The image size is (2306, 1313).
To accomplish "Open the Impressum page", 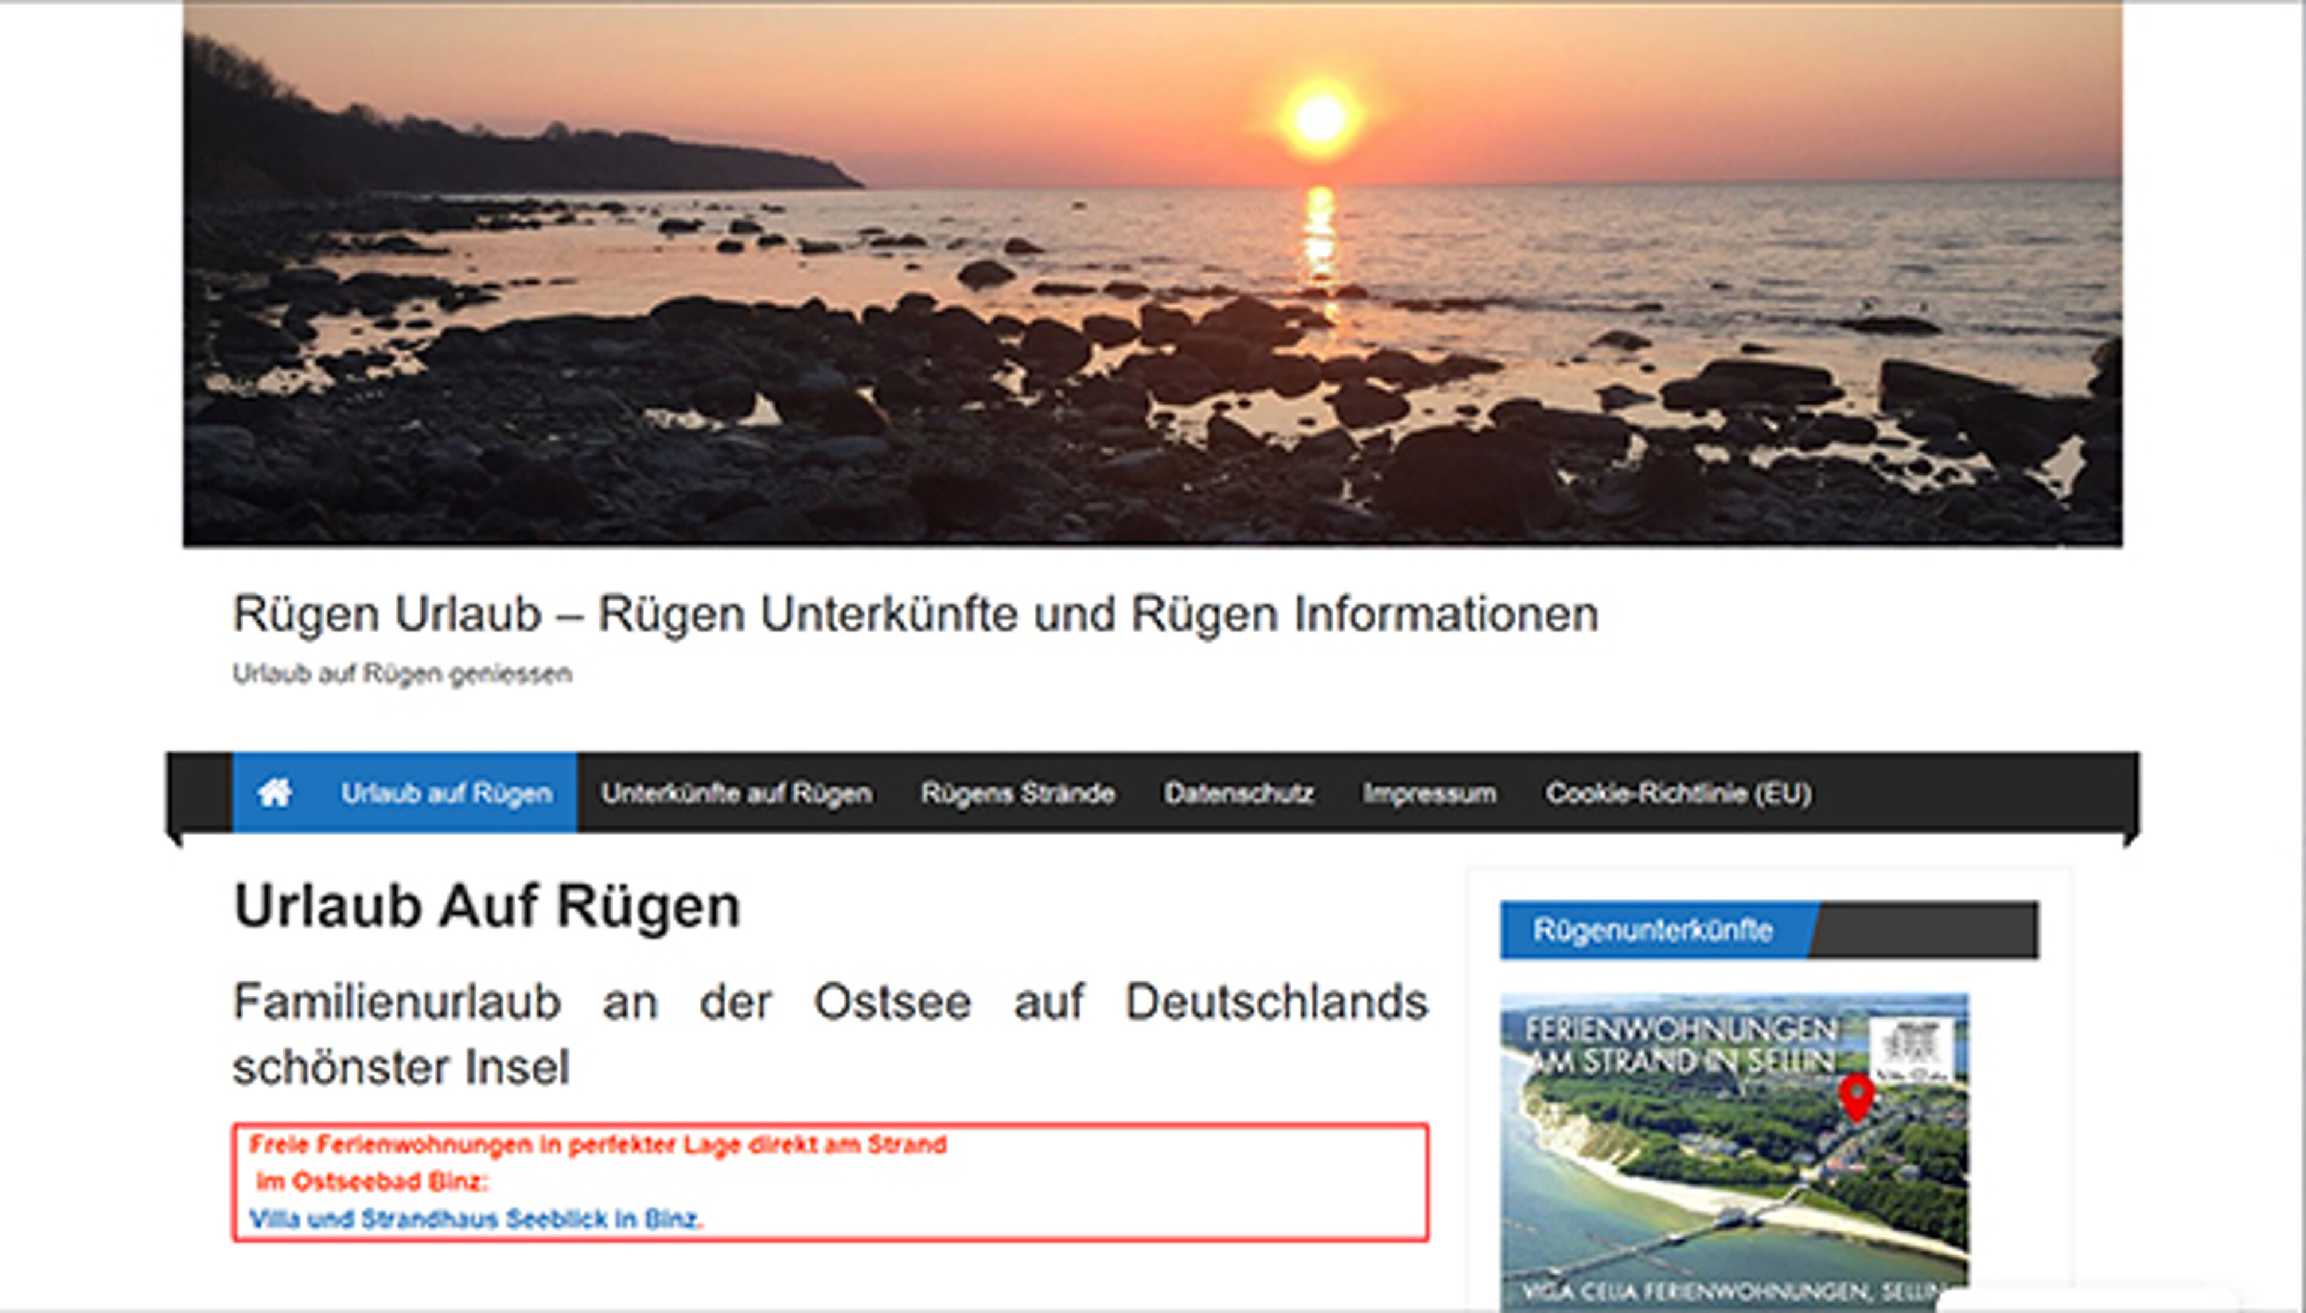I will coord(1430,792).
